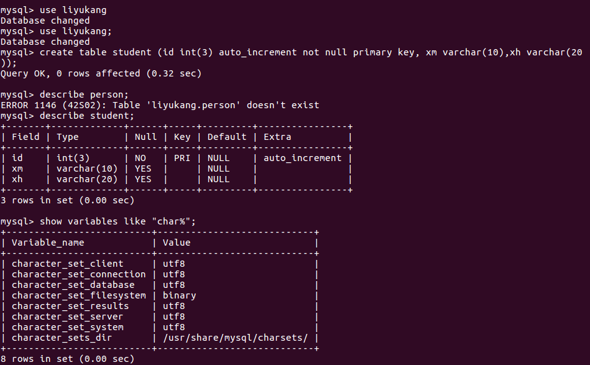
Task: Click the 'auto_increment' value in id row
Action: [x=303, y=158]
